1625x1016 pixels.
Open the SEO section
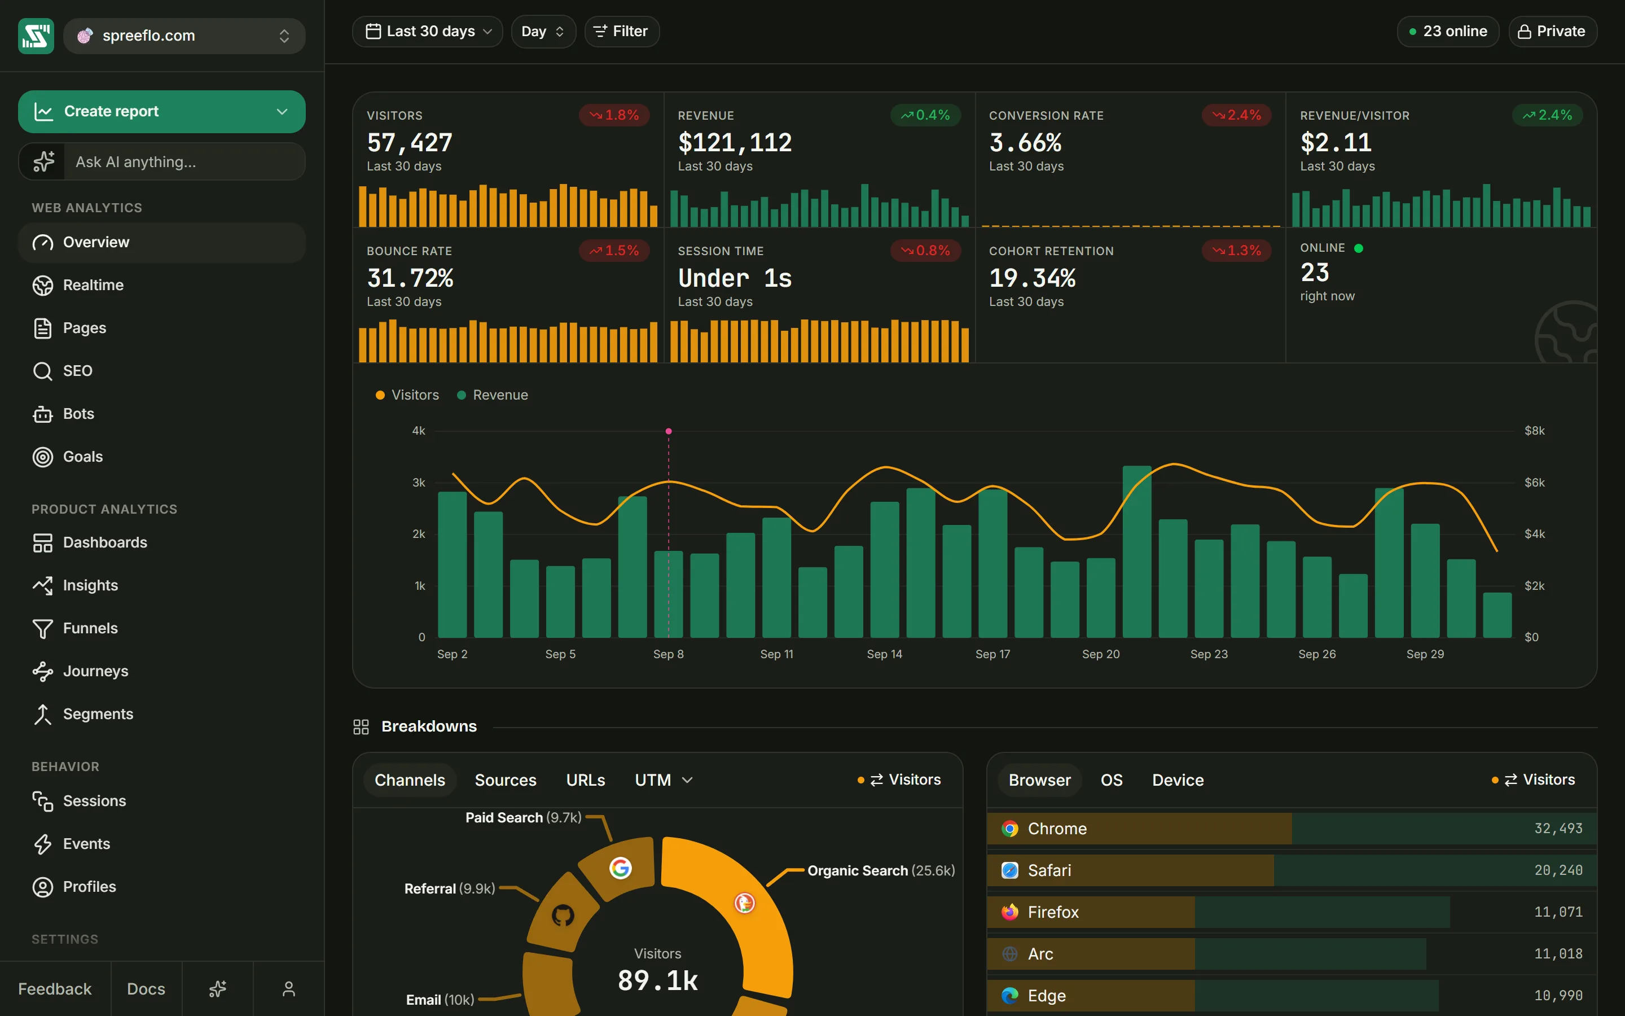(x=162, y=371)
